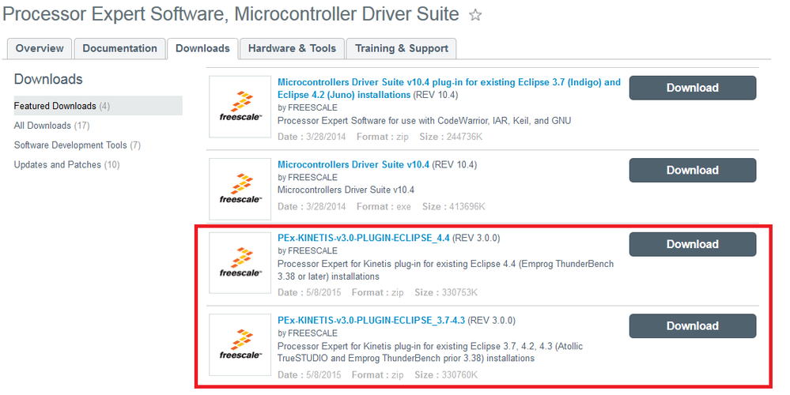
Task: Click the favorite star next to page title
Action: click(474, 15)
